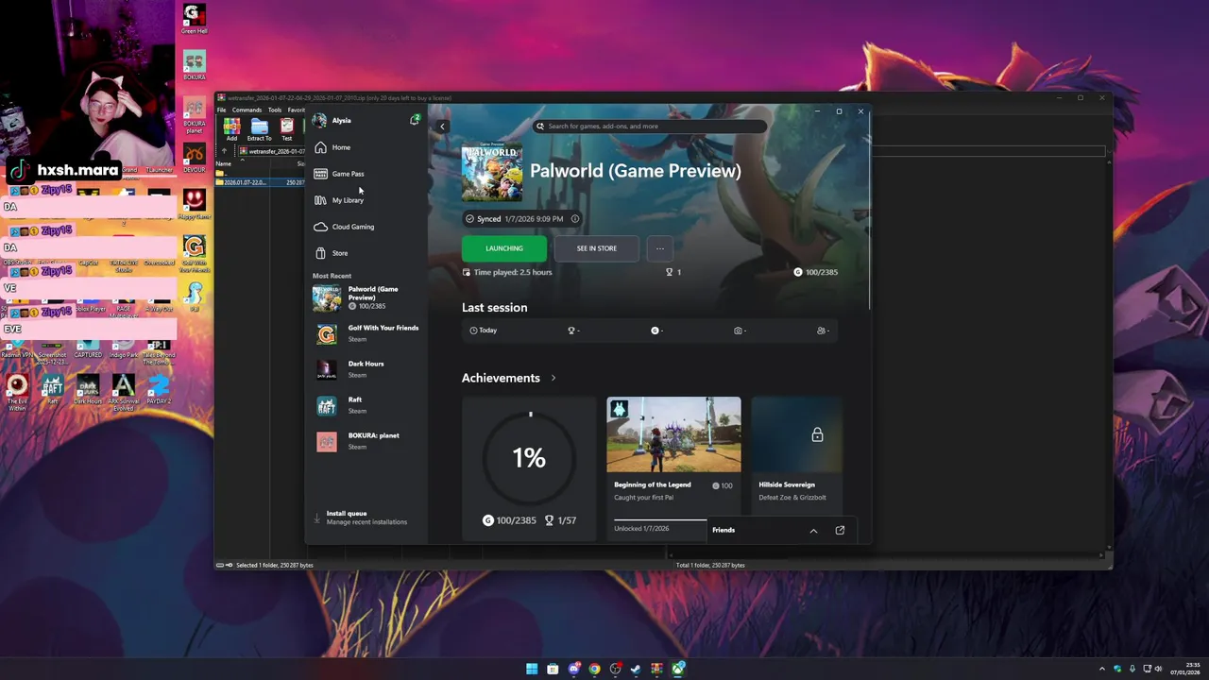This screenshot has height=680, width=1209.
Task: Open the Green Hell desktop shortcut
Action: (x=194, y=20)
